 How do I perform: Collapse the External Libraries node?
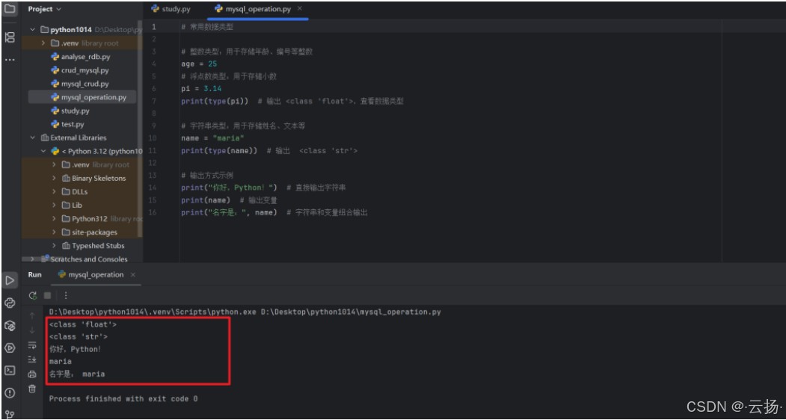[x=33, y=138]
